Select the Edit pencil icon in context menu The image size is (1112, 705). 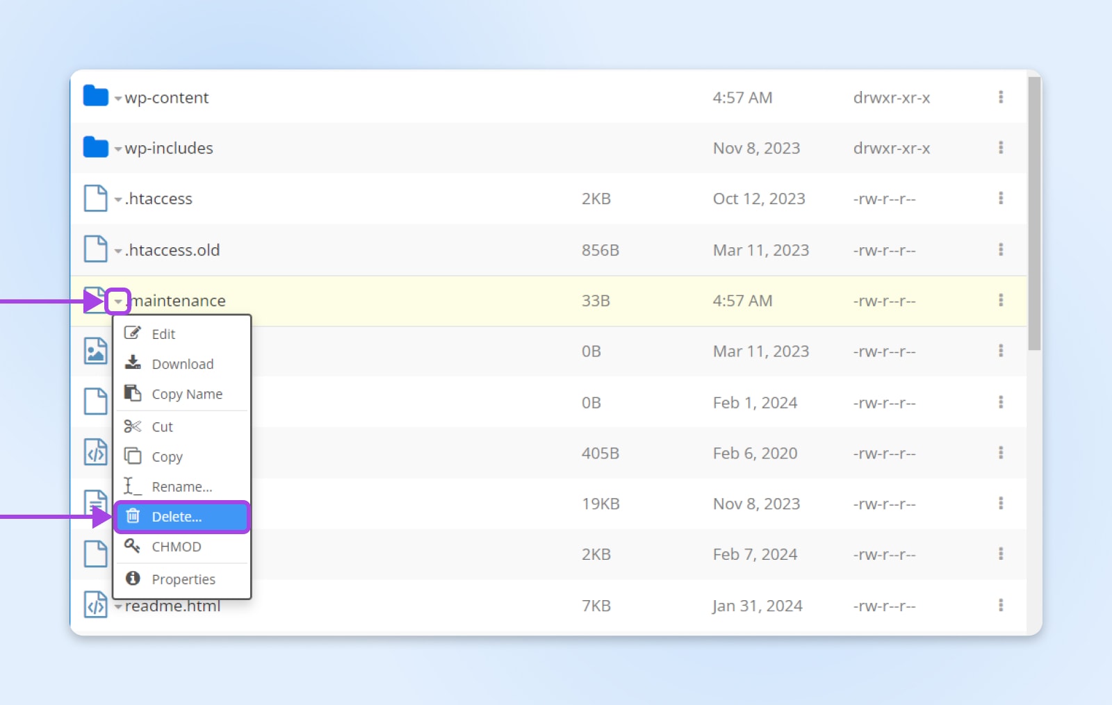pyautogui.click(x=132, y=333)
